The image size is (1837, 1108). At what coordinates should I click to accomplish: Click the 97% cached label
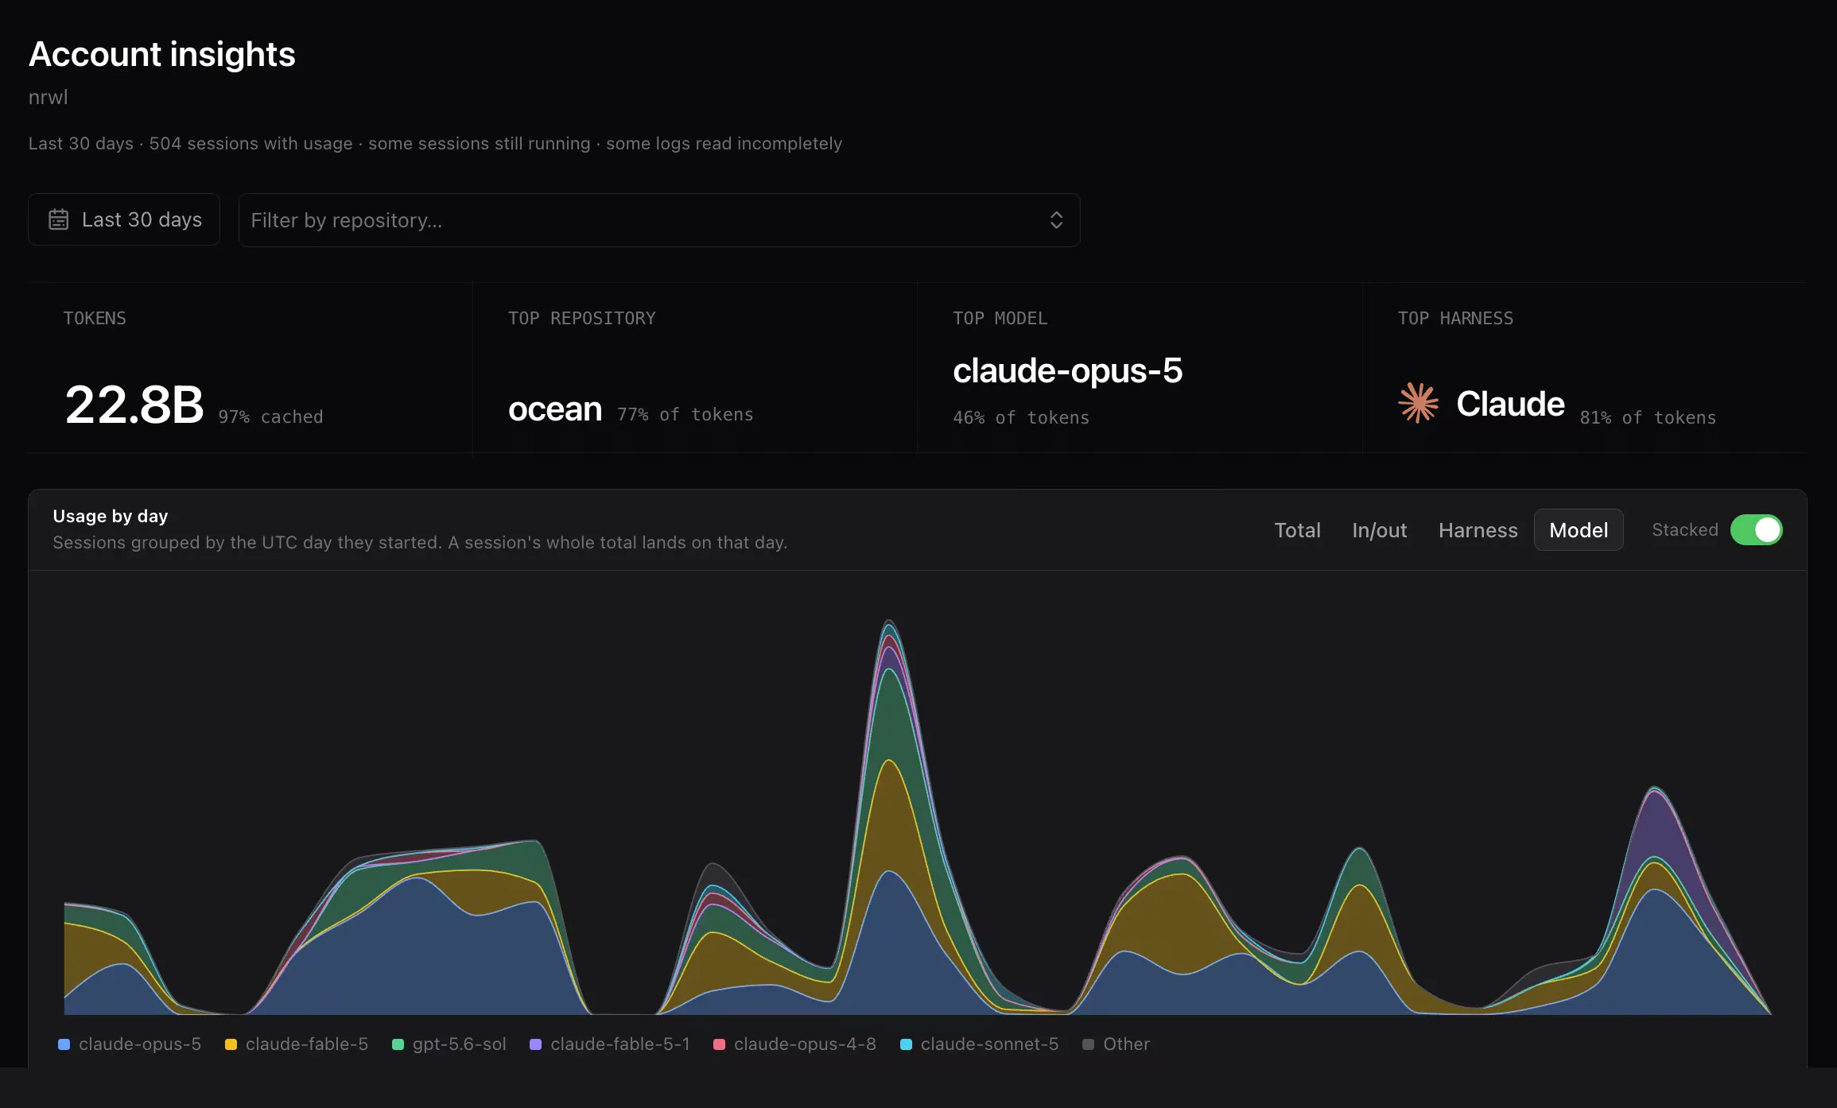[x=270, y=416]
